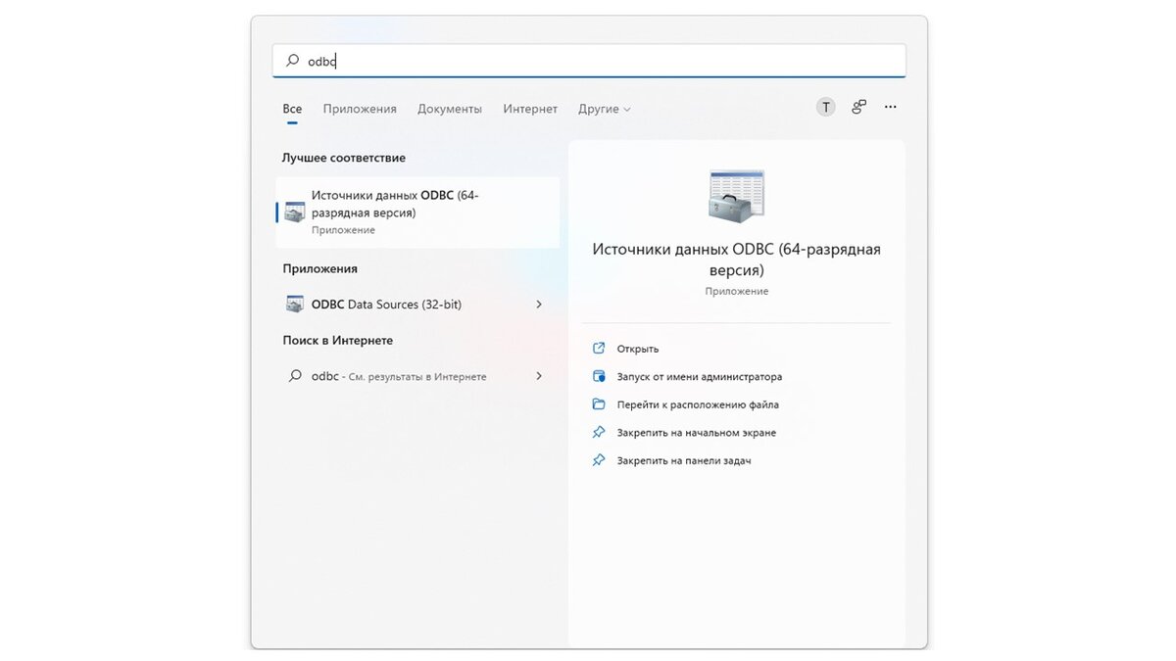This screenshot has height=661, width=1176.
Task: Open the search sharing people icon
Action: (x=858, y=107)
